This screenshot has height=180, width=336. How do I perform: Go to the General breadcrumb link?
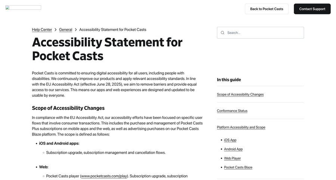point(65,30)
